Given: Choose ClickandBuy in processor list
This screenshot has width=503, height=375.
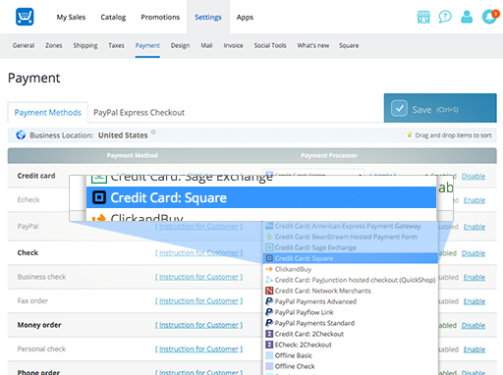Looking at the screenshot, I should click(x=351, y=269).
